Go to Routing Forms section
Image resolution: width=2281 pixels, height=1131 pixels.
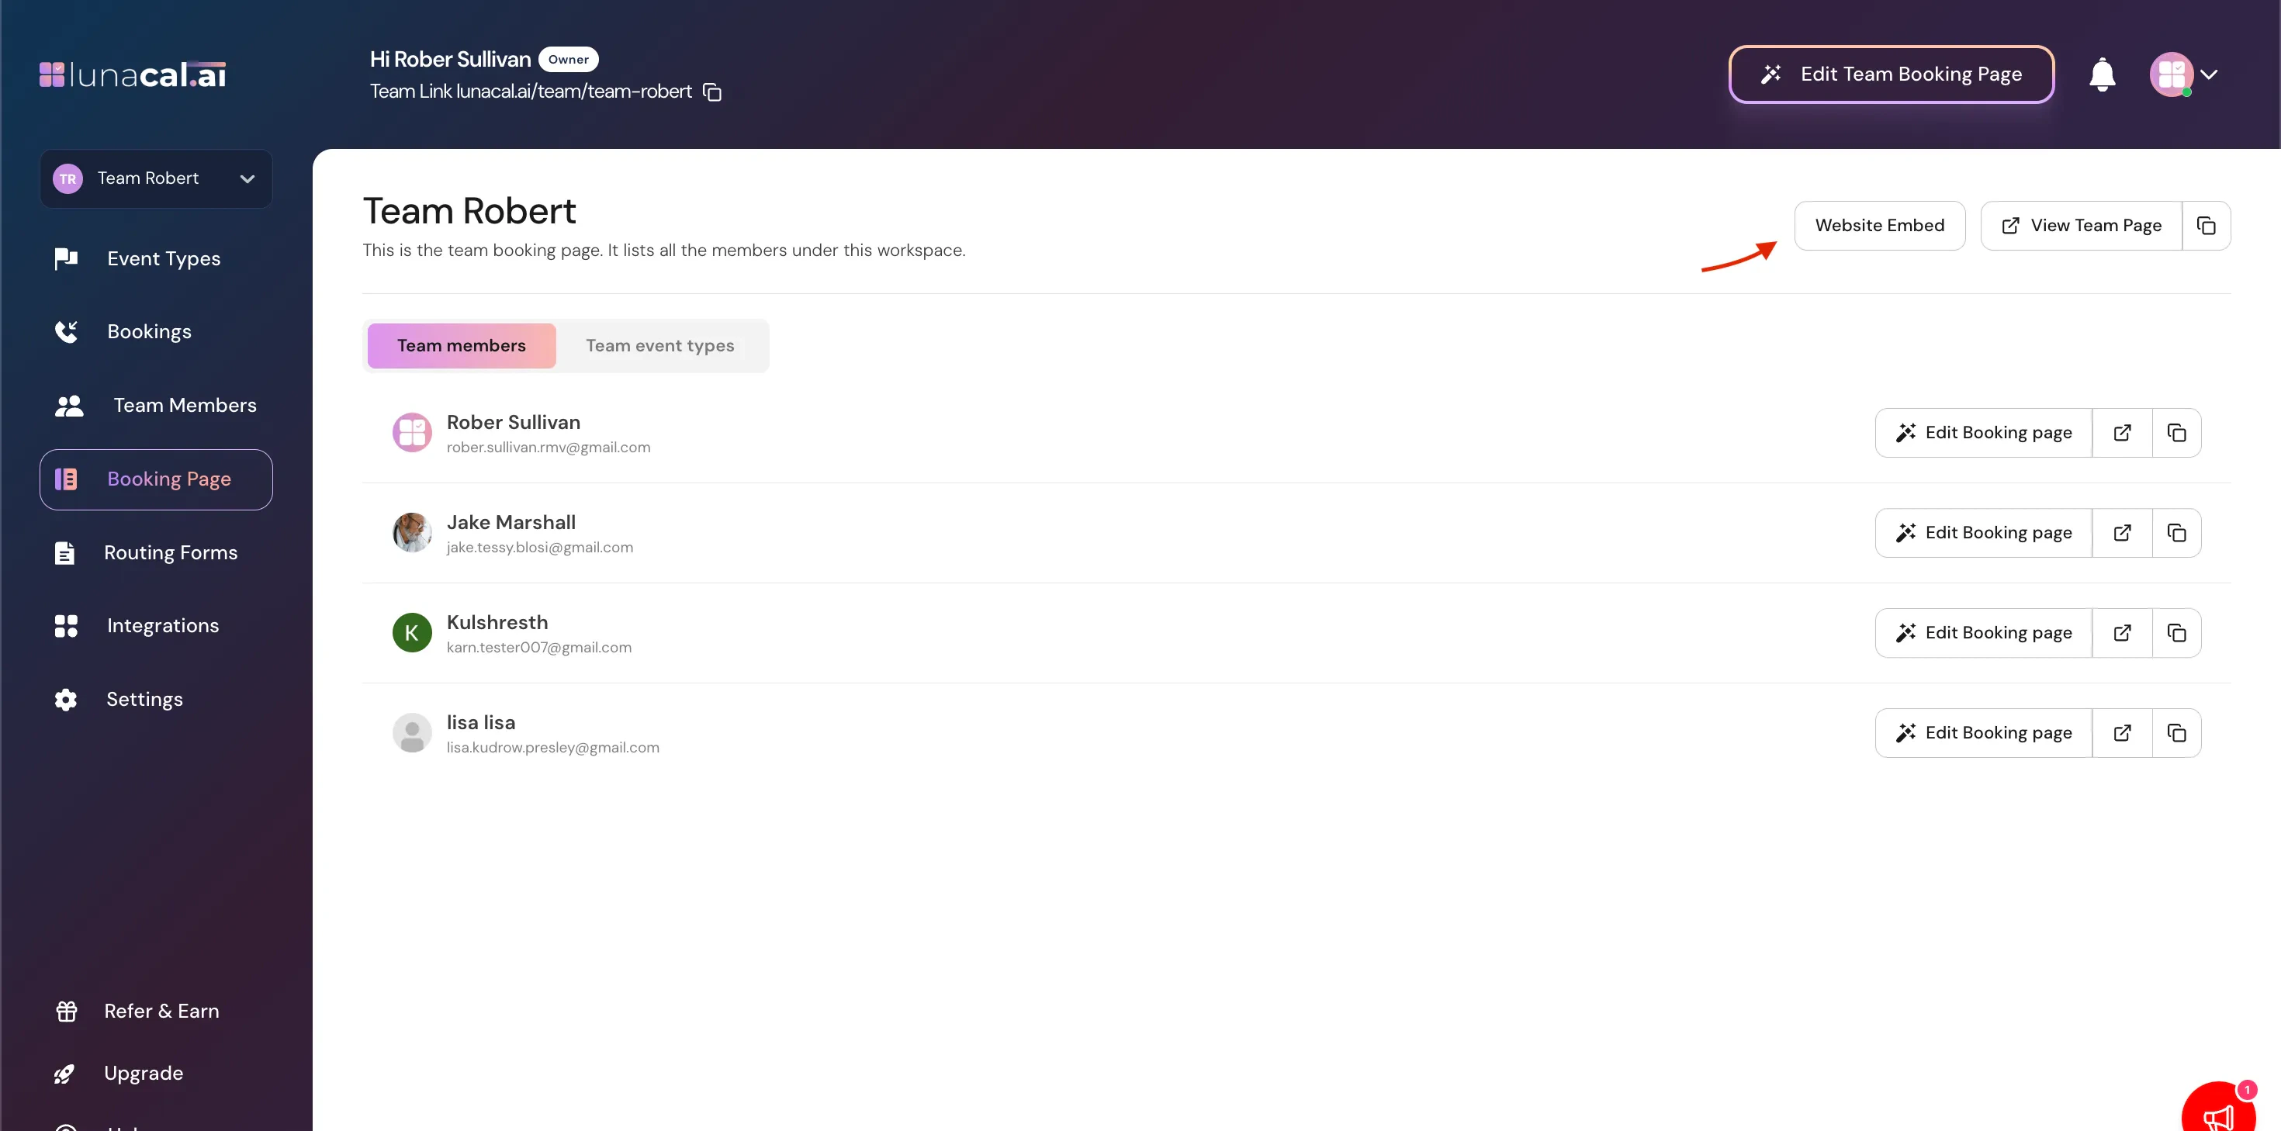[170, 552]
